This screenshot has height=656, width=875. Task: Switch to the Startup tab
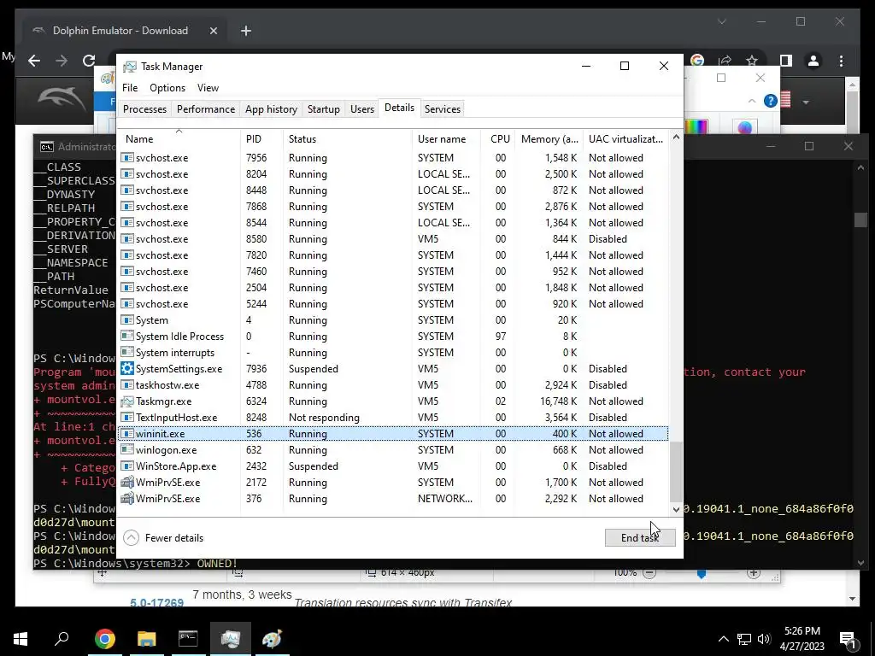[x=324, y=109]
